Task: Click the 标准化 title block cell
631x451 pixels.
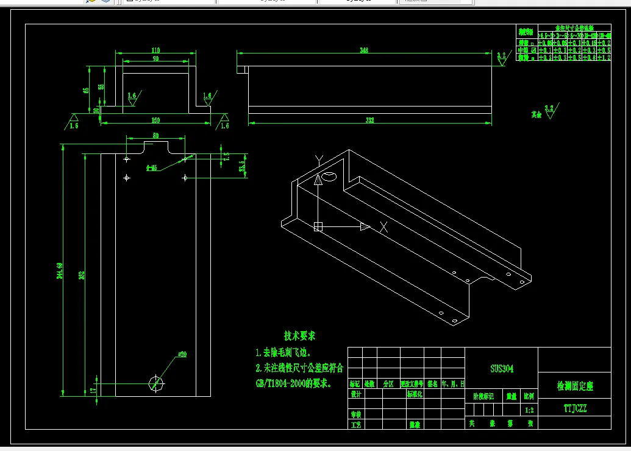Action: click(415, 394)
